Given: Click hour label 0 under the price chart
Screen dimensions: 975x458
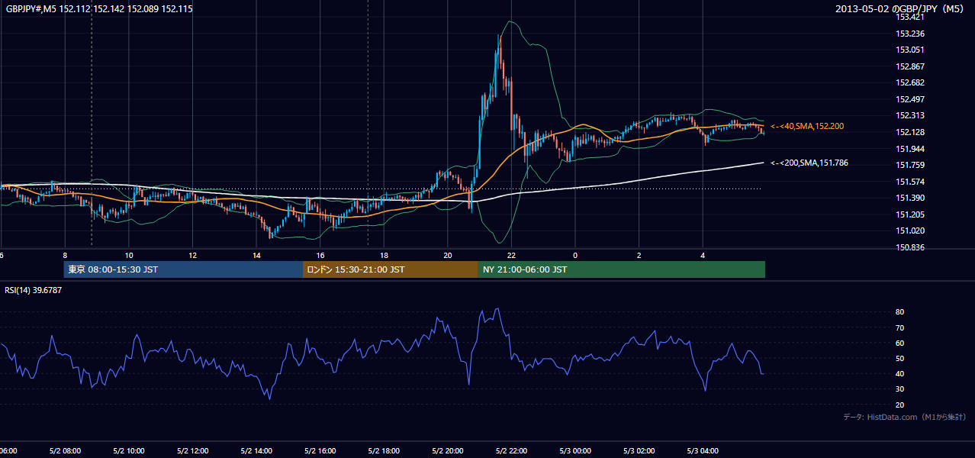Looking at the screenshot, I should coord(575,255).
